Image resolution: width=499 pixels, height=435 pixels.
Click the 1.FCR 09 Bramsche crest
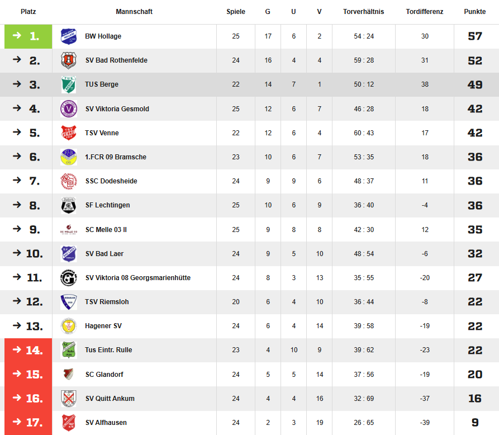(68, 157)
